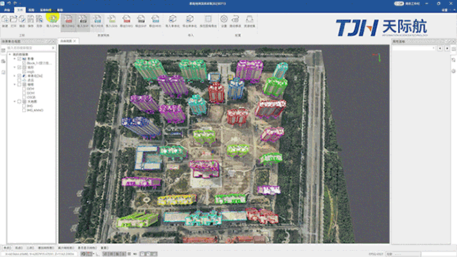Uncheck the Block_1 layer checkbox

tap(24, 63)
